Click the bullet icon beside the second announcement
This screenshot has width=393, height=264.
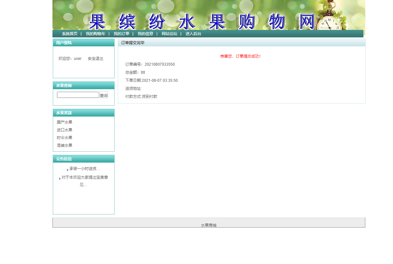coord(60,178)
